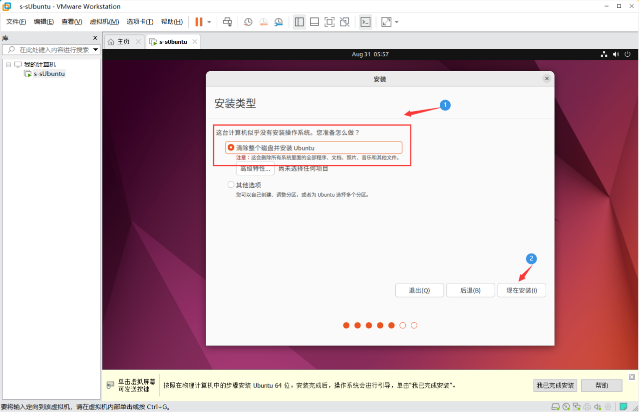The image size is (639, 412).
Task: Click the hard disk device status icon
Action: tap(555, 407)
